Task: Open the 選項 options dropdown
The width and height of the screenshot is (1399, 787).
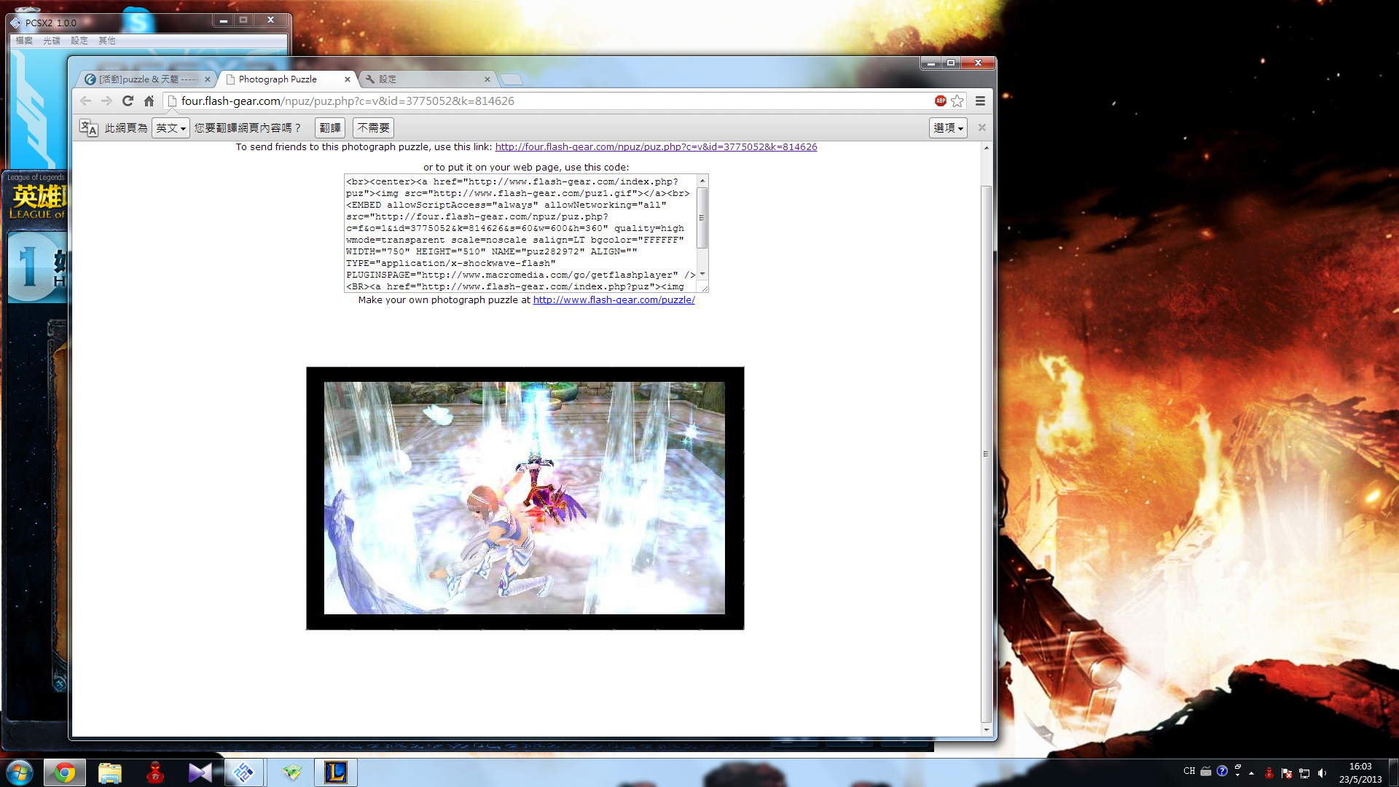Action: (947, 128)
